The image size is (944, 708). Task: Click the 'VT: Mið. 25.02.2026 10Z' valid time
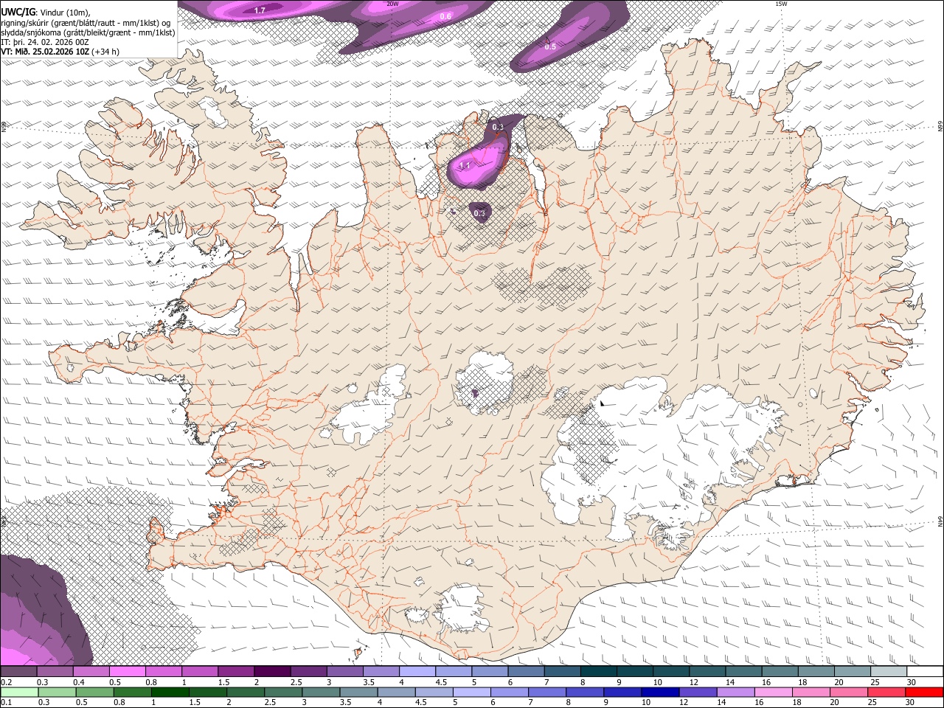45,52
